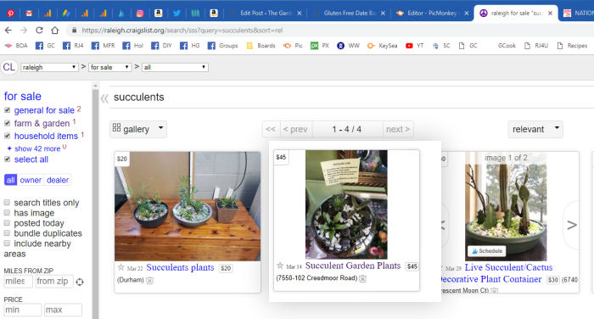Screen dimensions: 594x319
Task: Open the gallery view mode dropdown
Action: (x=137, y=129)
